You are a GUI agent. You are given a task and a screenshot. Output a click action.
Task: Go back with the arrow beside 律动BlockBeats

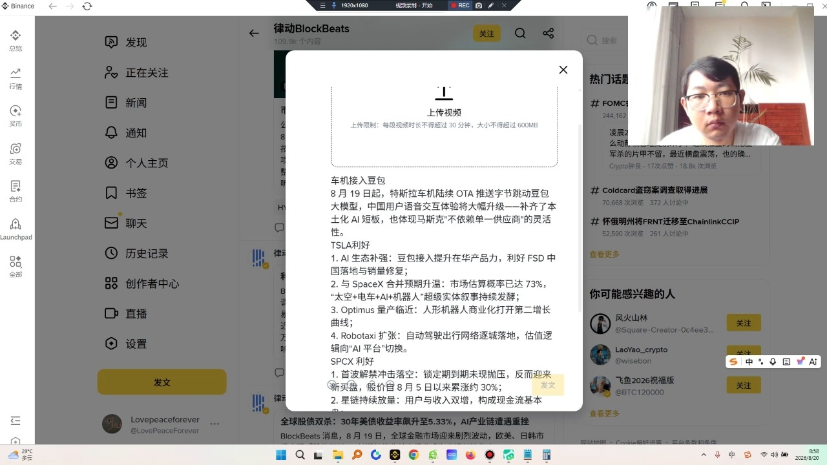[254, 33]
